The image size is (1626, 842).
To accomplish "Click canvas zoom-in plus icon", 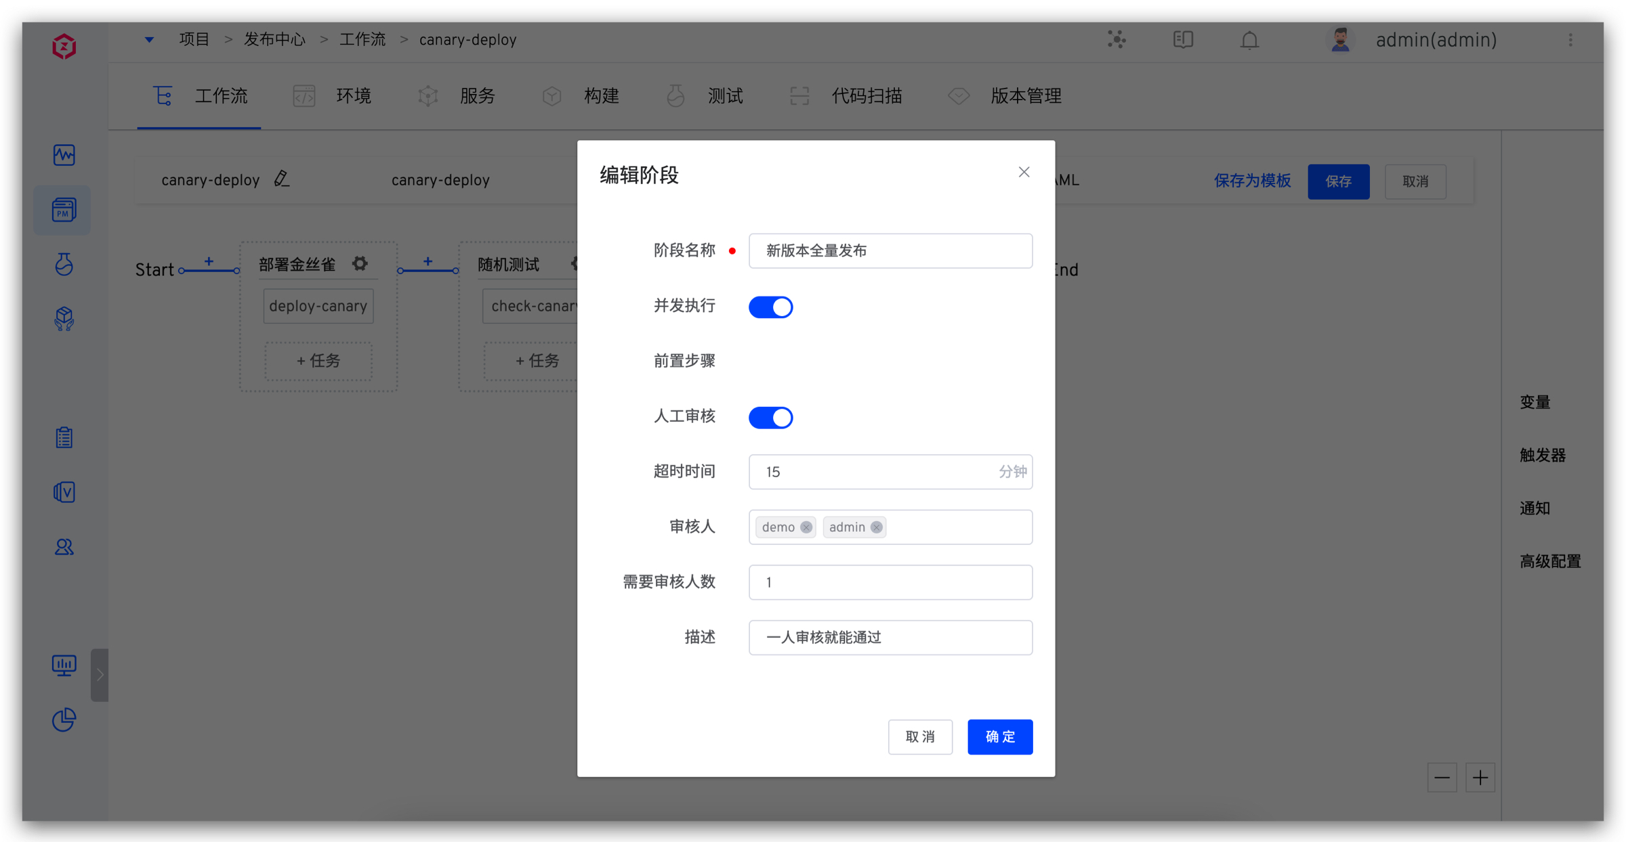I will click(1480, 778).
